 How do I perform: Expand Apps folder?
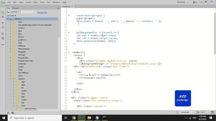tap(10, 22)
